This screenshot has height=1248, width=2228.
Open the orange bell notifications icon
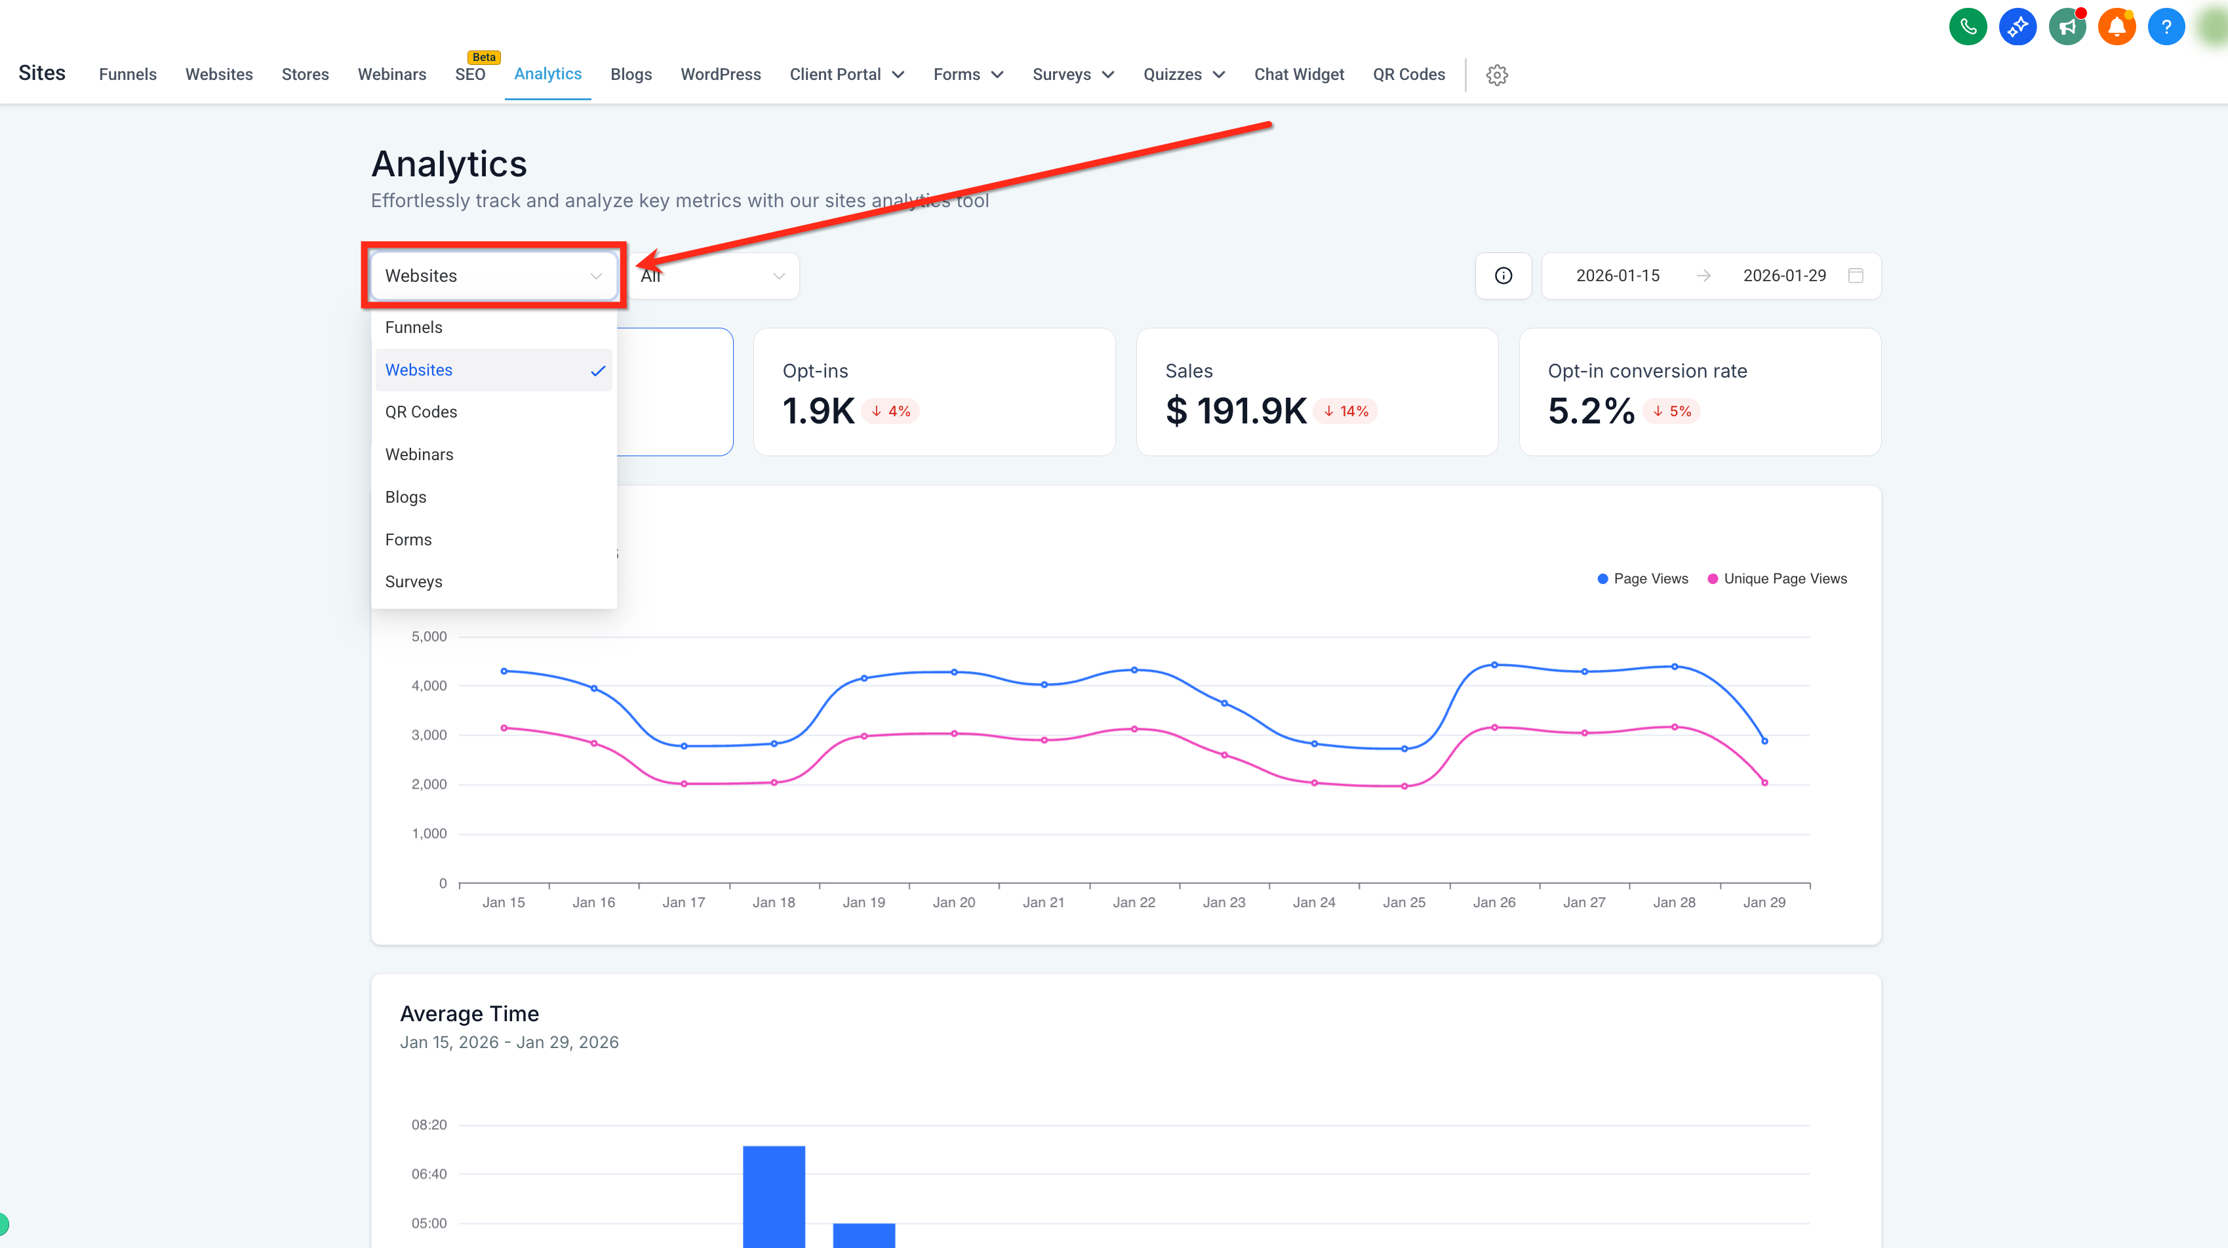click(x=2117, y=27)
